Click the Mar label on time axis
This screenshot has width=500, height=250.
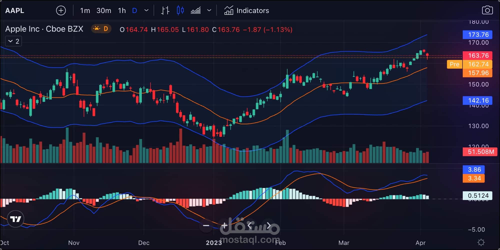(344, 243)
